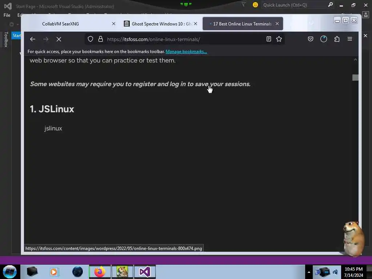
Task: Click the smiley feedback icon in Visual Studio
Action: point(255,5)
